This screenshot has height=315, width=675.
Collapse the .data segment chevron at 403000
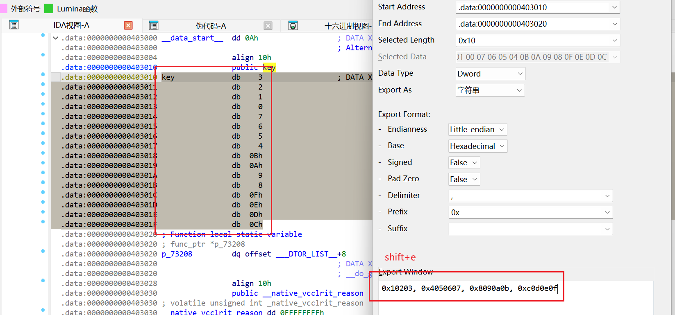pos(56,38)
